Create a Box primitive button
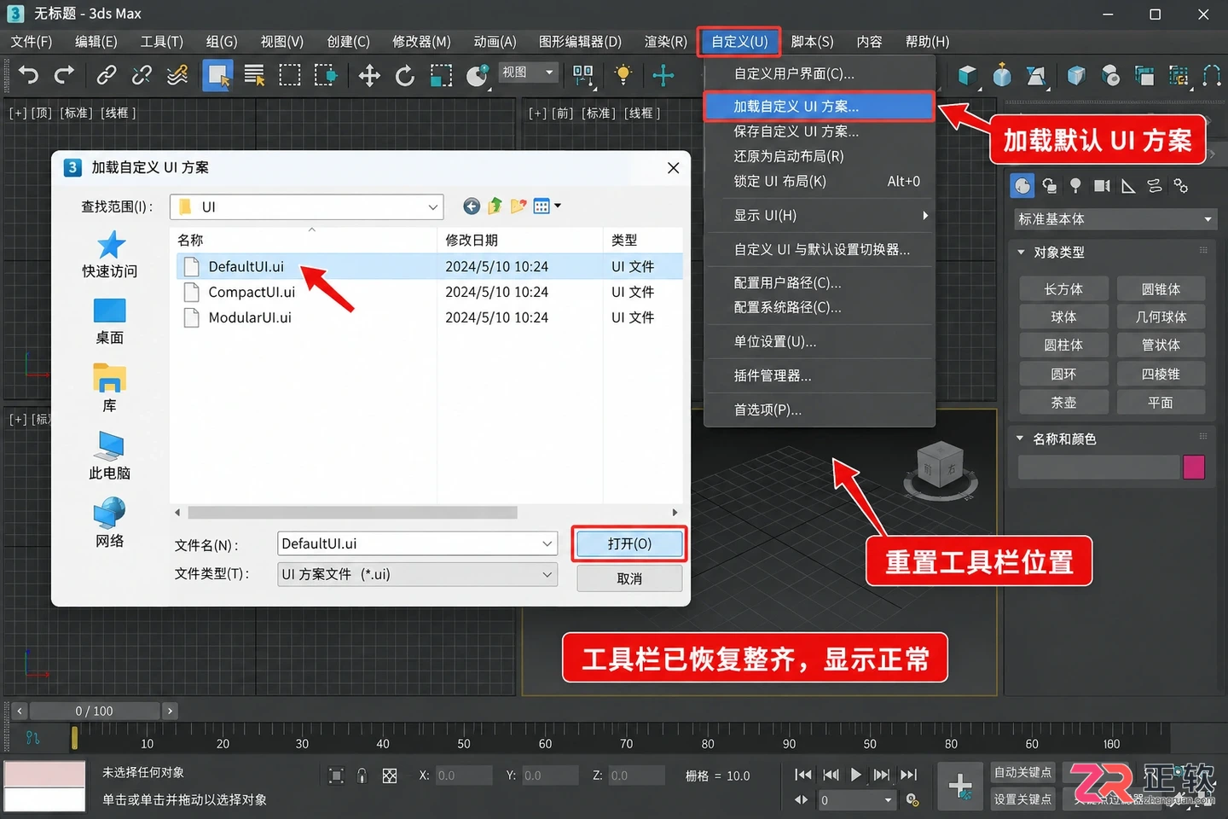This screenshot has height=819, width=1228. [1063, 289]
